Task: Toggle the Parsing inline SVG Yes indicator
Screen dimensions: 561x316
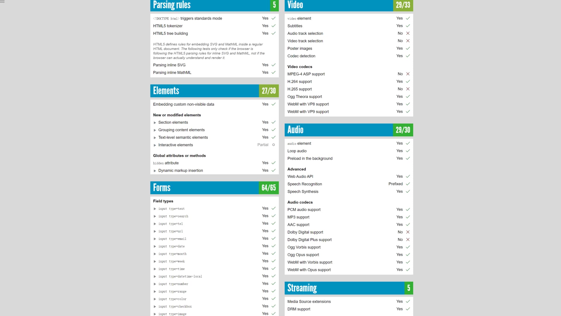Action: tap(273, 65)
